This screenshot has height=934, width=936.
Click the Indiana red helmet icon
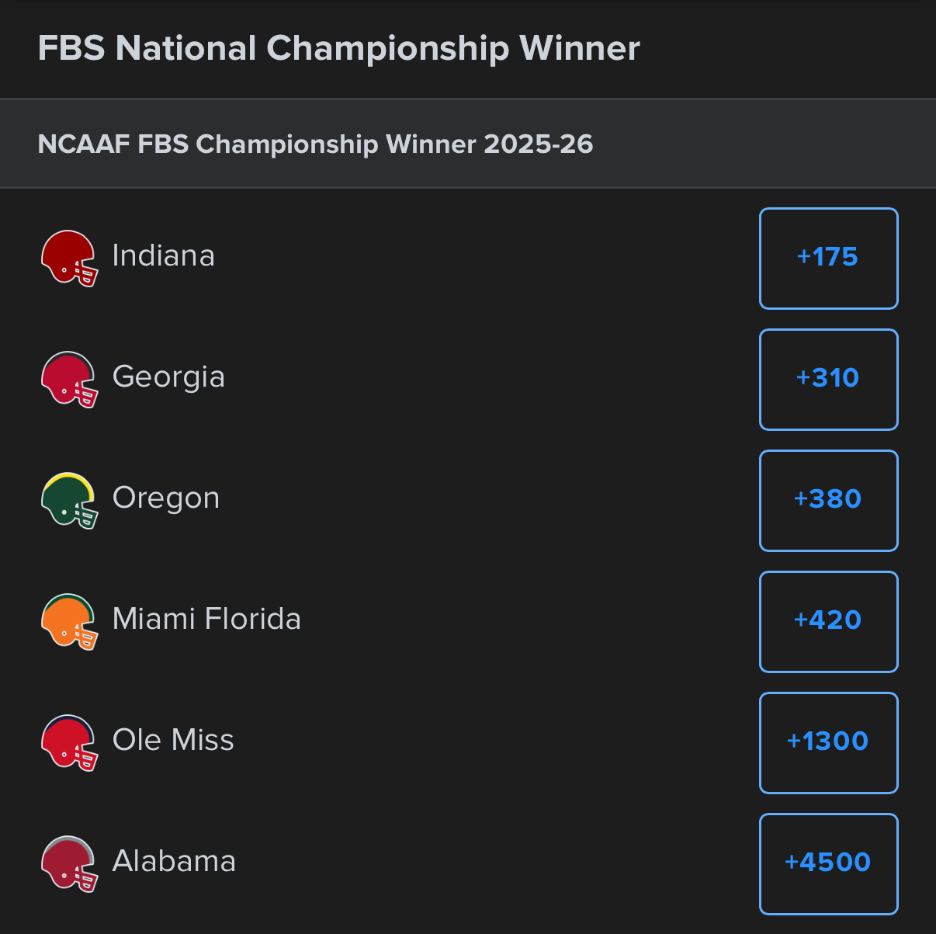69,258
